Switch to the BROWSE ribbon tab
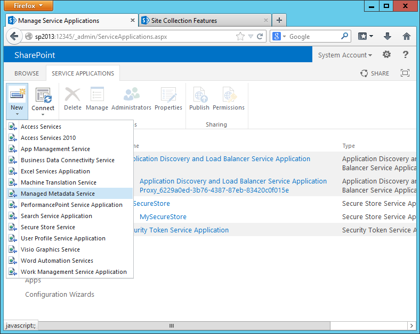The image size is (420, 334). [x=27, y=73]
